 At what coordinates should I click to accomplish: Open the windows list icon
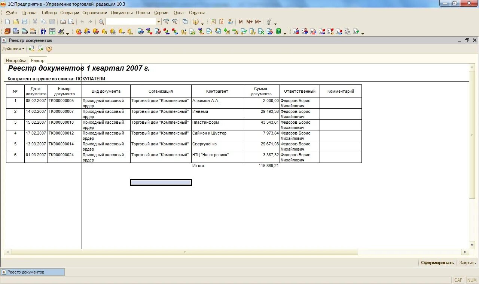[185, 22]
